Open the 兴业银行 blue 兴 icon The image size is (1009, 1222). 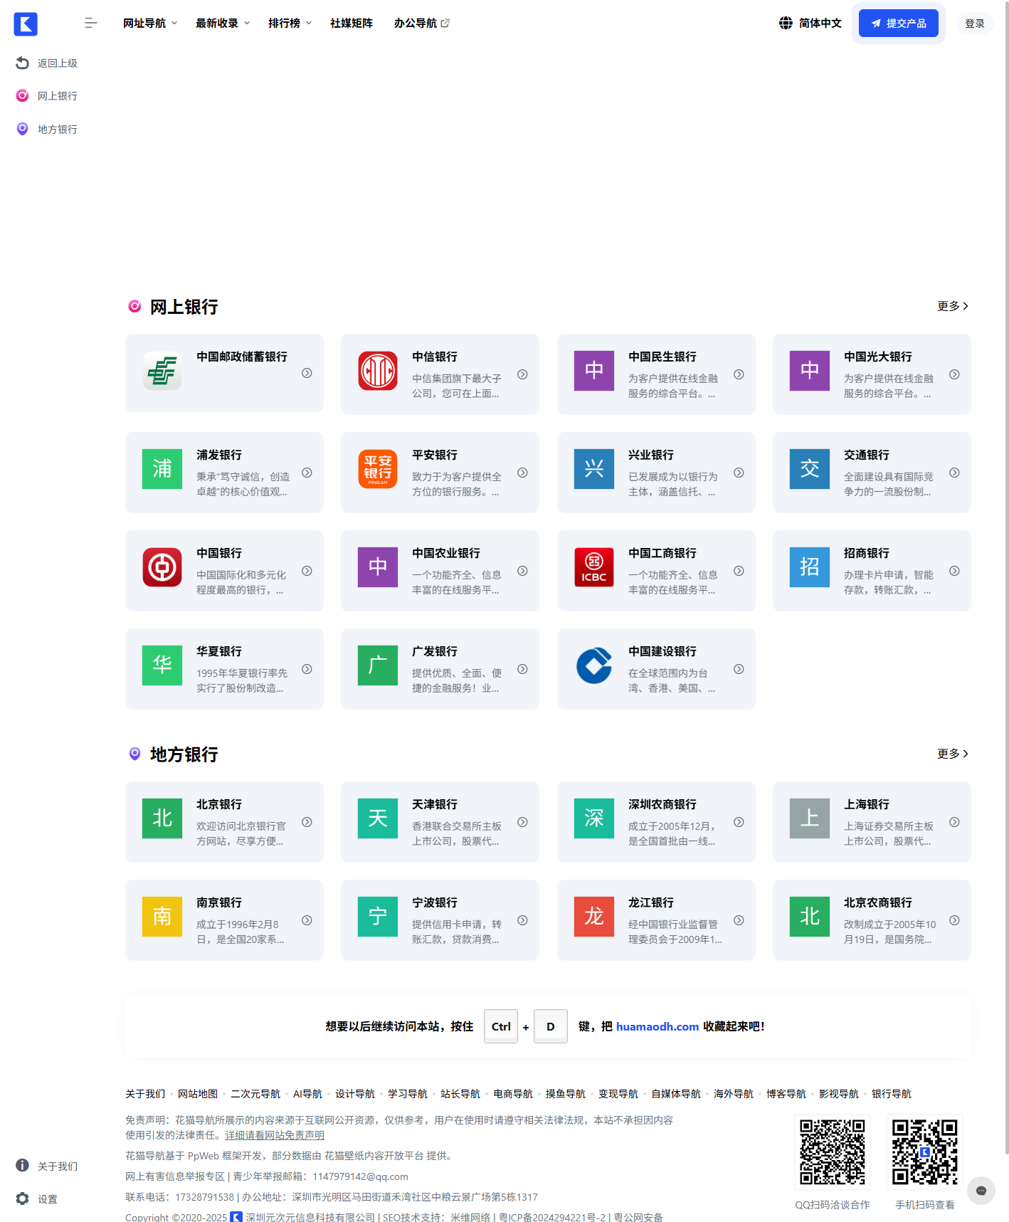594,470
